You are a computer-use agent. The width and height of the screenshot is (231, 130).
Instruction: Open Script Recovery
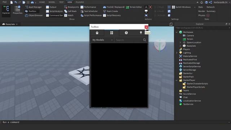click(112, 15)
